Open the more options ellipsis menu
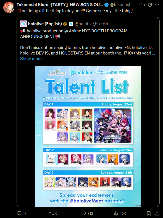Viewport: 163px width, 218px height. pyautogui.click(x=157, y=5)
